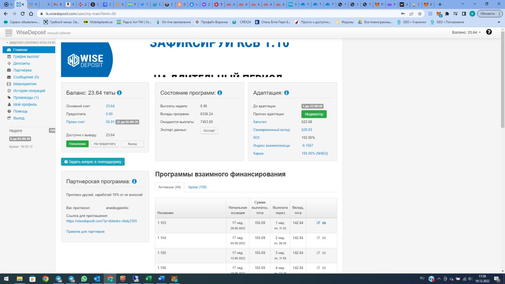Click the green Индикатор button
The height and width of the screenshot is (284, 505).
coord(314,114)
